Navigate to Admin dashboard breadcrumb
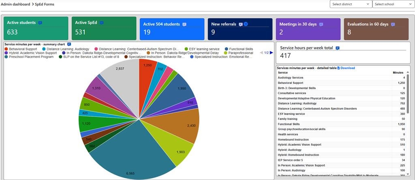The width and height of the screenshot is (415, 180). click(15, 4)
